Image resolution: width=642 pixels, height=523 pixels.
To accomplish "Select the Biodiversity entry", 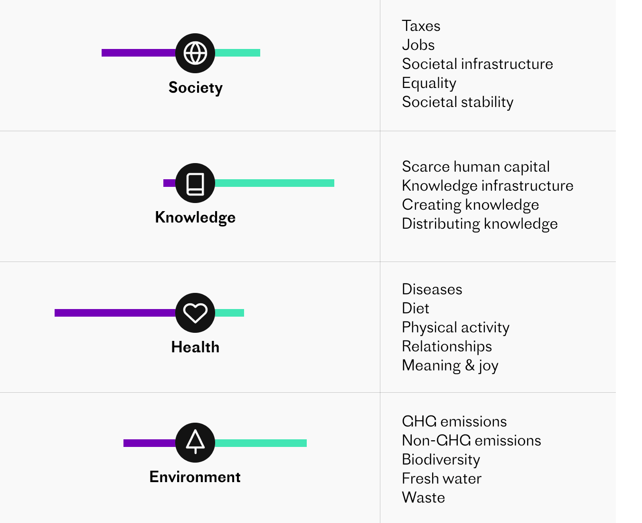I will 441,459.
